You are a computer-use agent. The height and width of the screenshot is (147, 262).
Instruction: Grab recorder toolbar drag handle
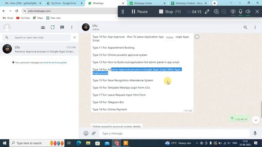pos(123,11)
